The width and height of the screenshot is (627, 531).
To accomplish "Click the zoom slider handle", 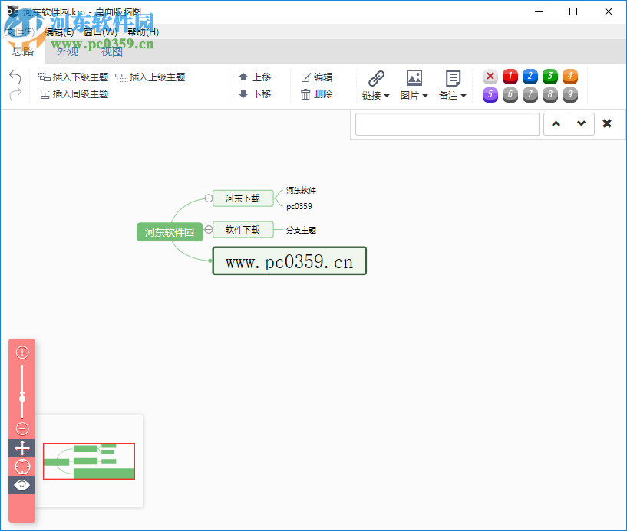I will tap(22, 398).
